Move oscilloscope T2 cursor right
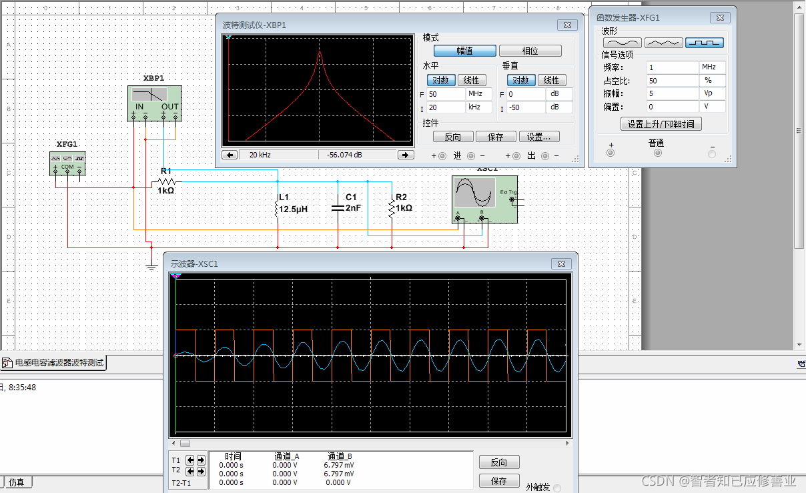 (x=200, y=470)
